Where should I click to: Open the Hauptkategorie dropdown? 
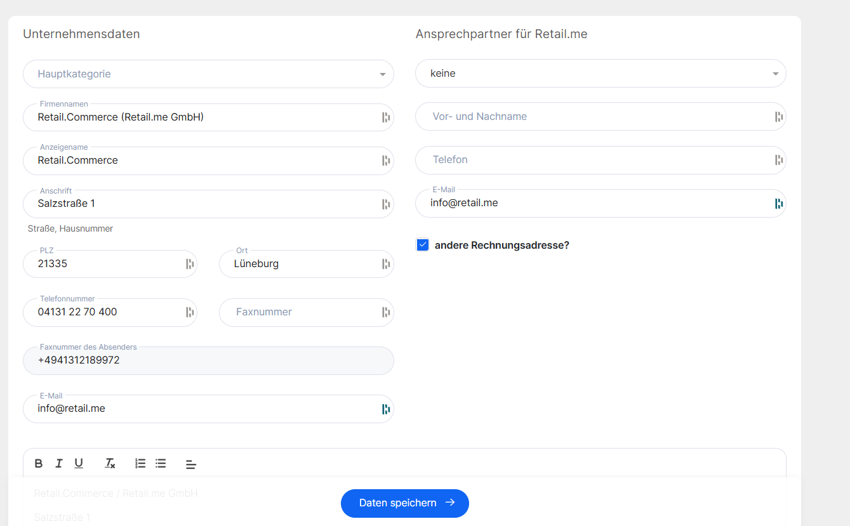(208, 74)
